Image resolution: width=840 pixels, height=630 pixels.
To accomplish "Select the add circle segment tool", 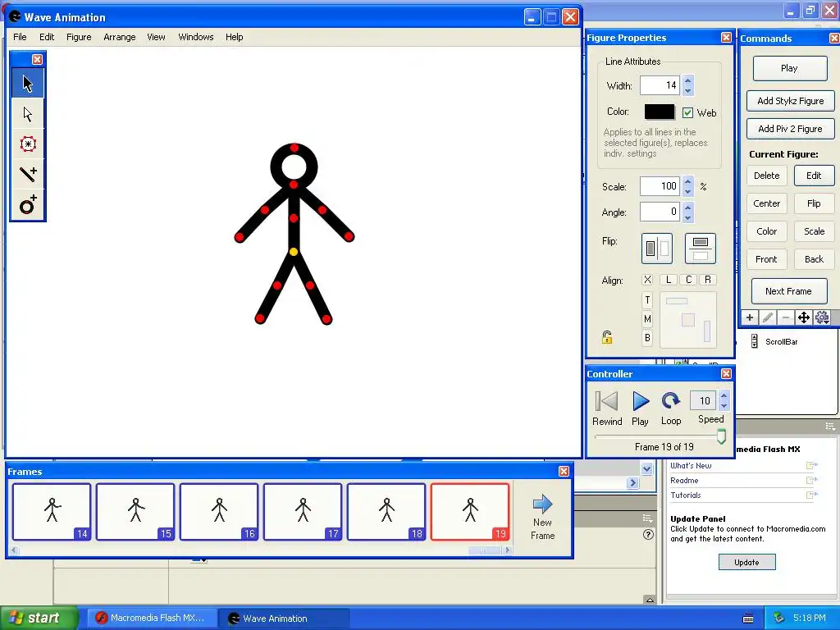I will pos(28,204).
